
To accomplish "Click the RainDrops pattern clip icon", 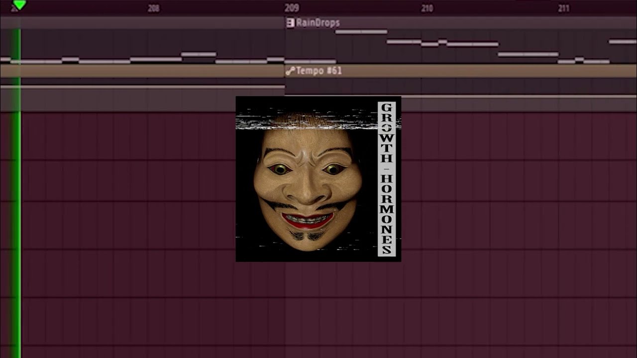I will (290, 22).
